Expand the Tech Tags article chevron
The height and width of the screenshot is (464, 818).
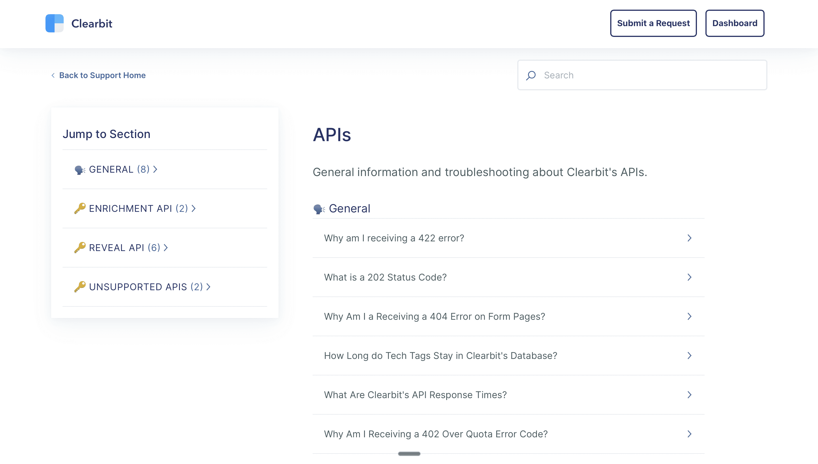[689, 356]
